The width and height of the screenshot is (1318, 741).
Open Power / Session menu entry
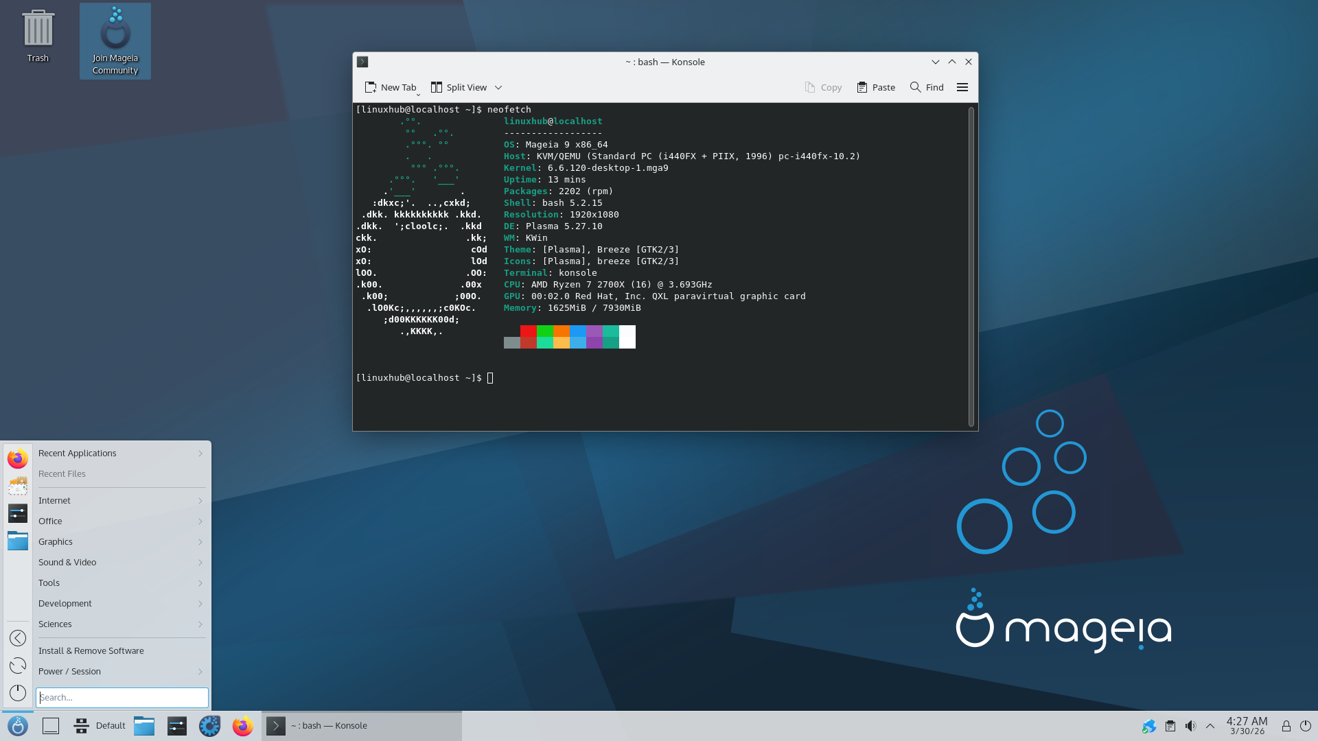[121, 672]
